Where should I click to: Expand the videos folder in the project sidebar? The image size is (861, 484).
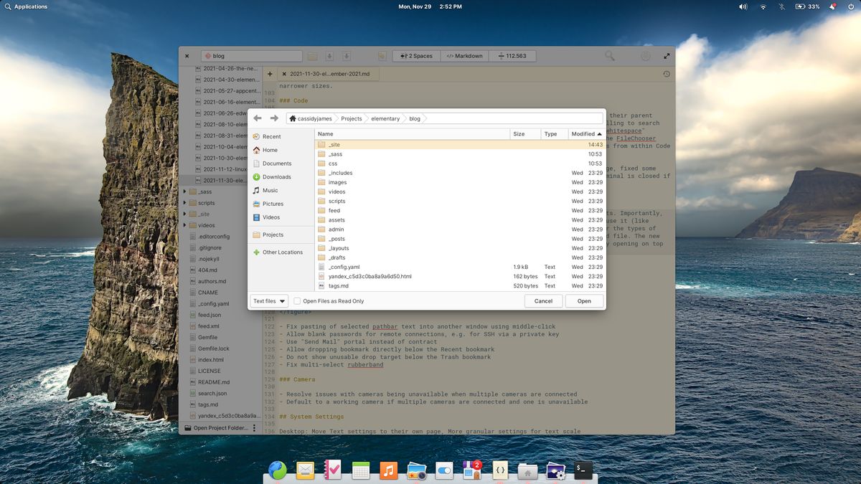coord(185,225)
